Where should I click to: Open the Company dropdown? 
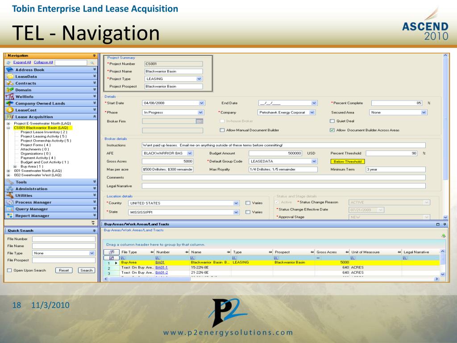pyautogui.click(x=312, y=112)
